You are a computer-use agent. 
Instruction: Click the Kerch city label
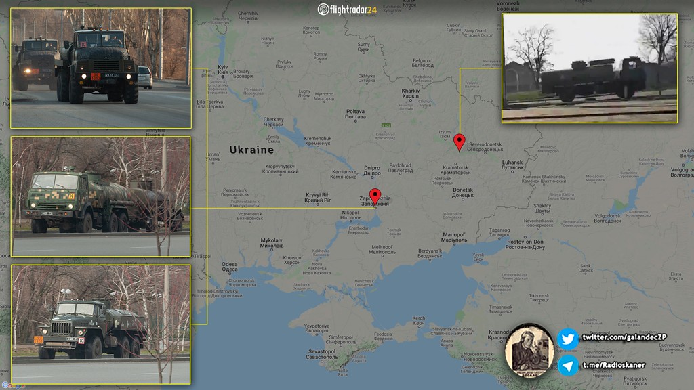pos(419,320)
